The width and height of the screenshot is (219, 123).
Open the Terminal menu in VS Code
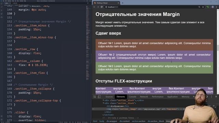pos(21,1)
